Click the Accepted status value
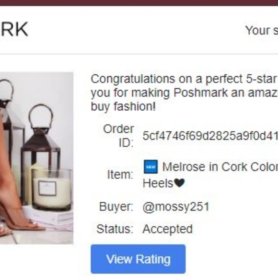Image resolution: width=278 pixels, height=278 pixels. 168,229
